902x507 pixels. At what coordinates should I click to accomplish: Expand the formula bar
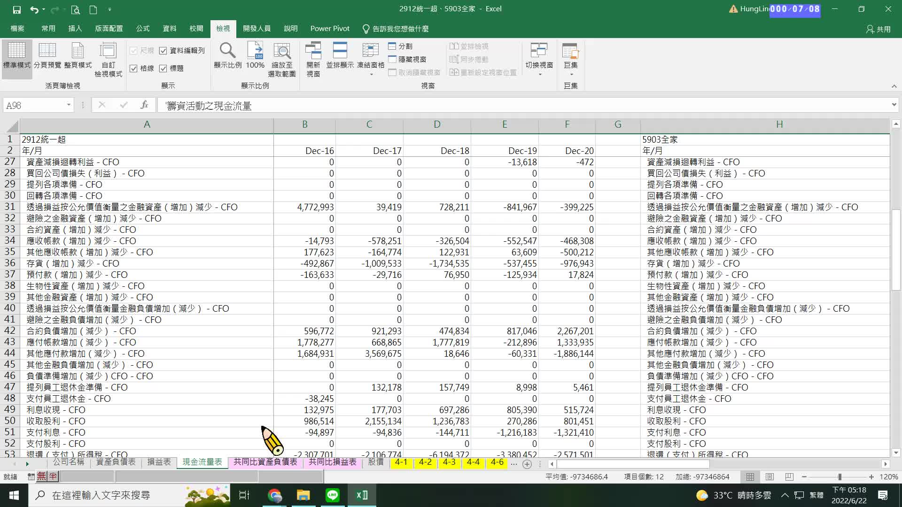tap(894, 105)
